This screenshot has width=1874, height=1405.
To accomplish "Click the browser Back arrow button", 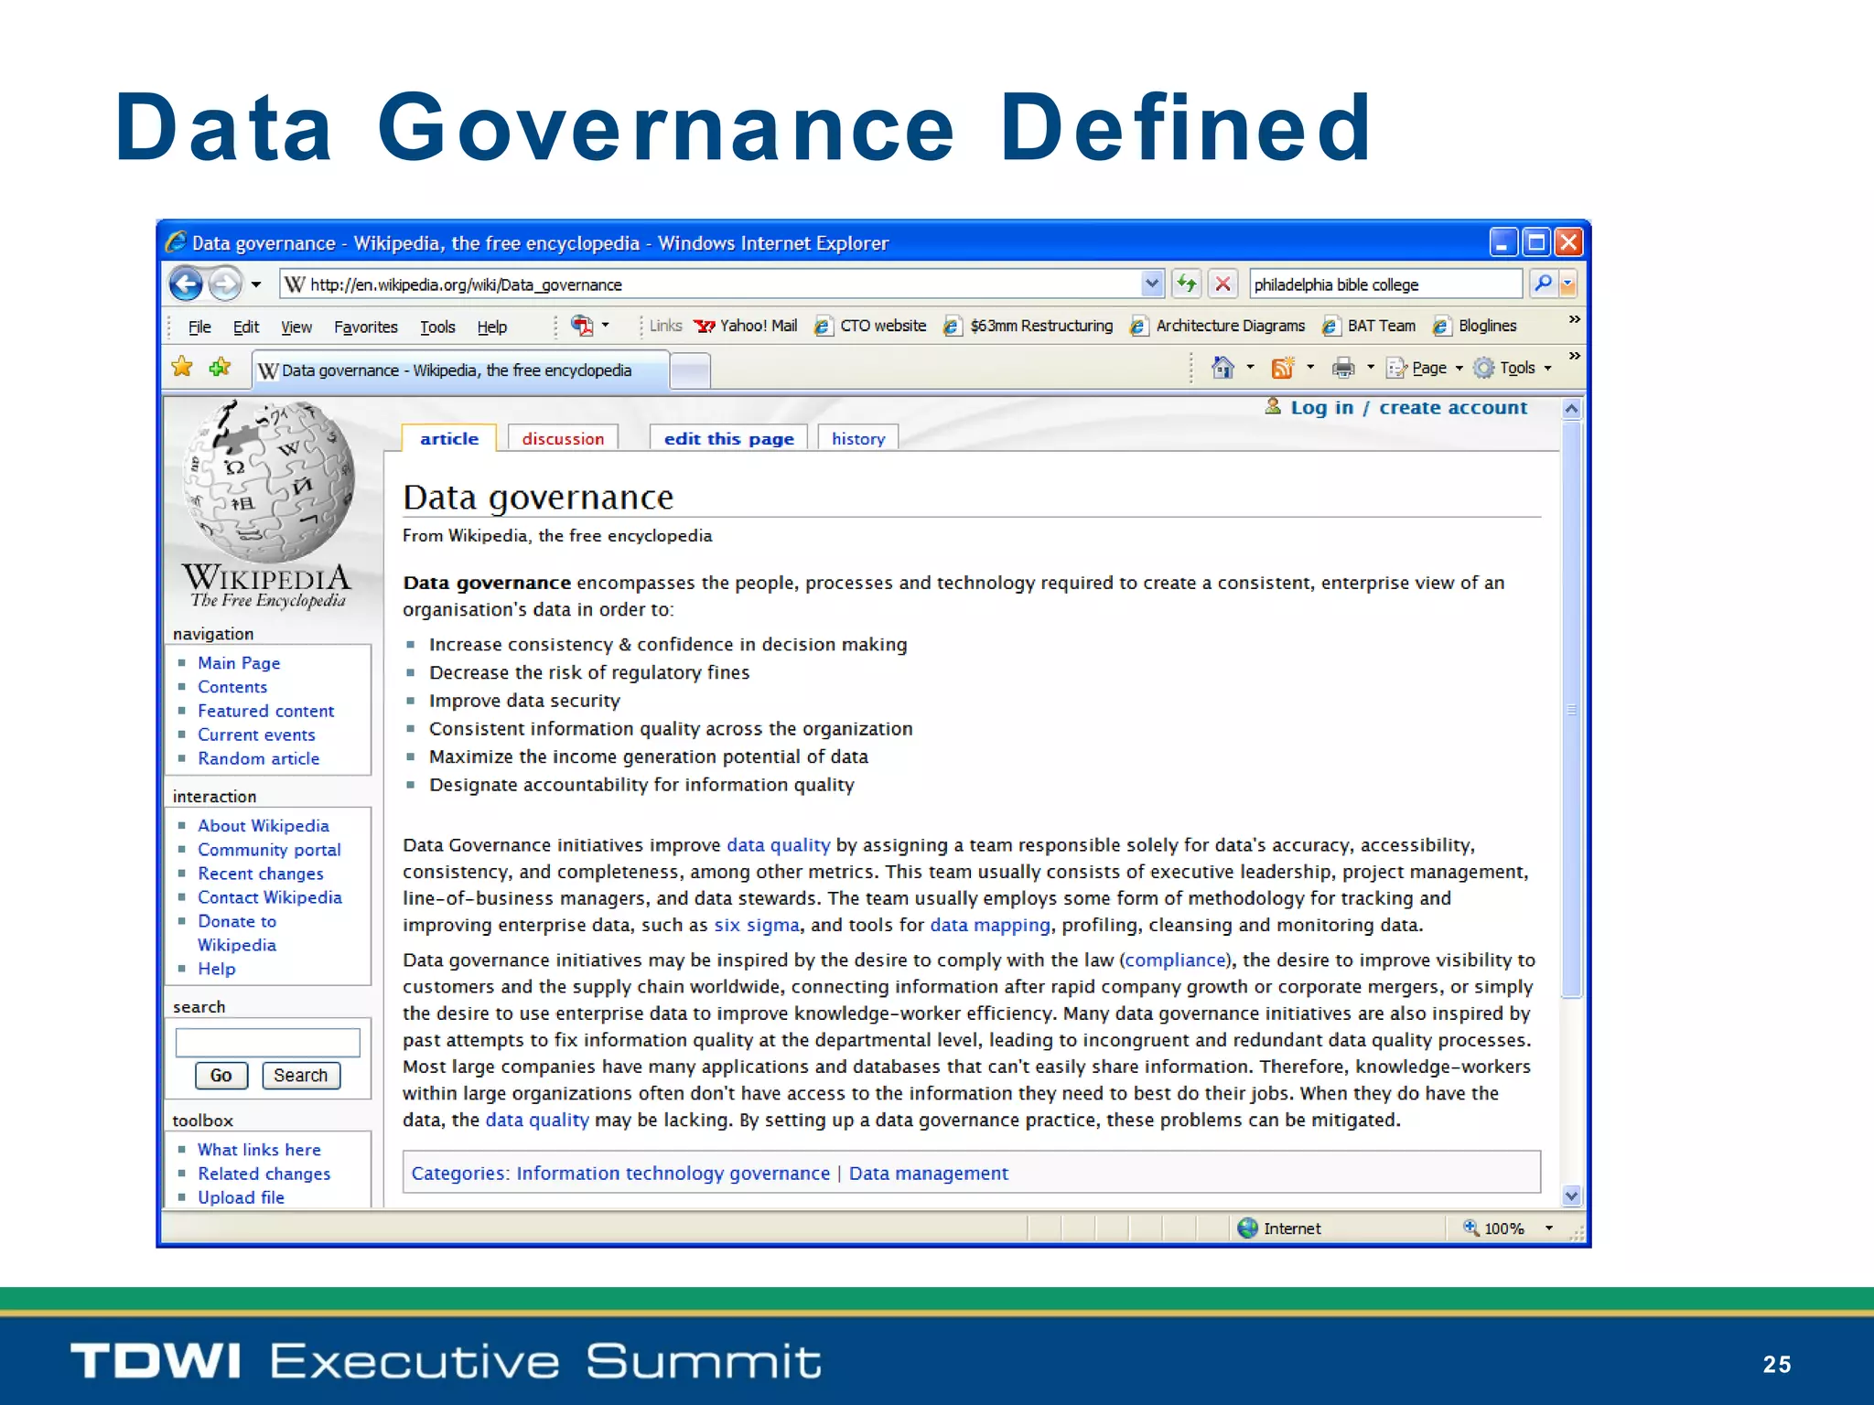I will [187, 284].
